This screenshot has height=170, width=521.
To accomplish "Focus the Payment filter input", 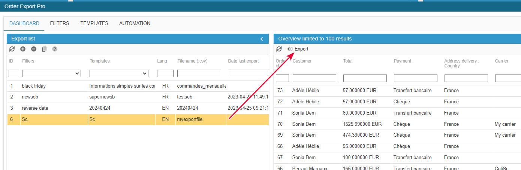I will click(x=415, y=78).
